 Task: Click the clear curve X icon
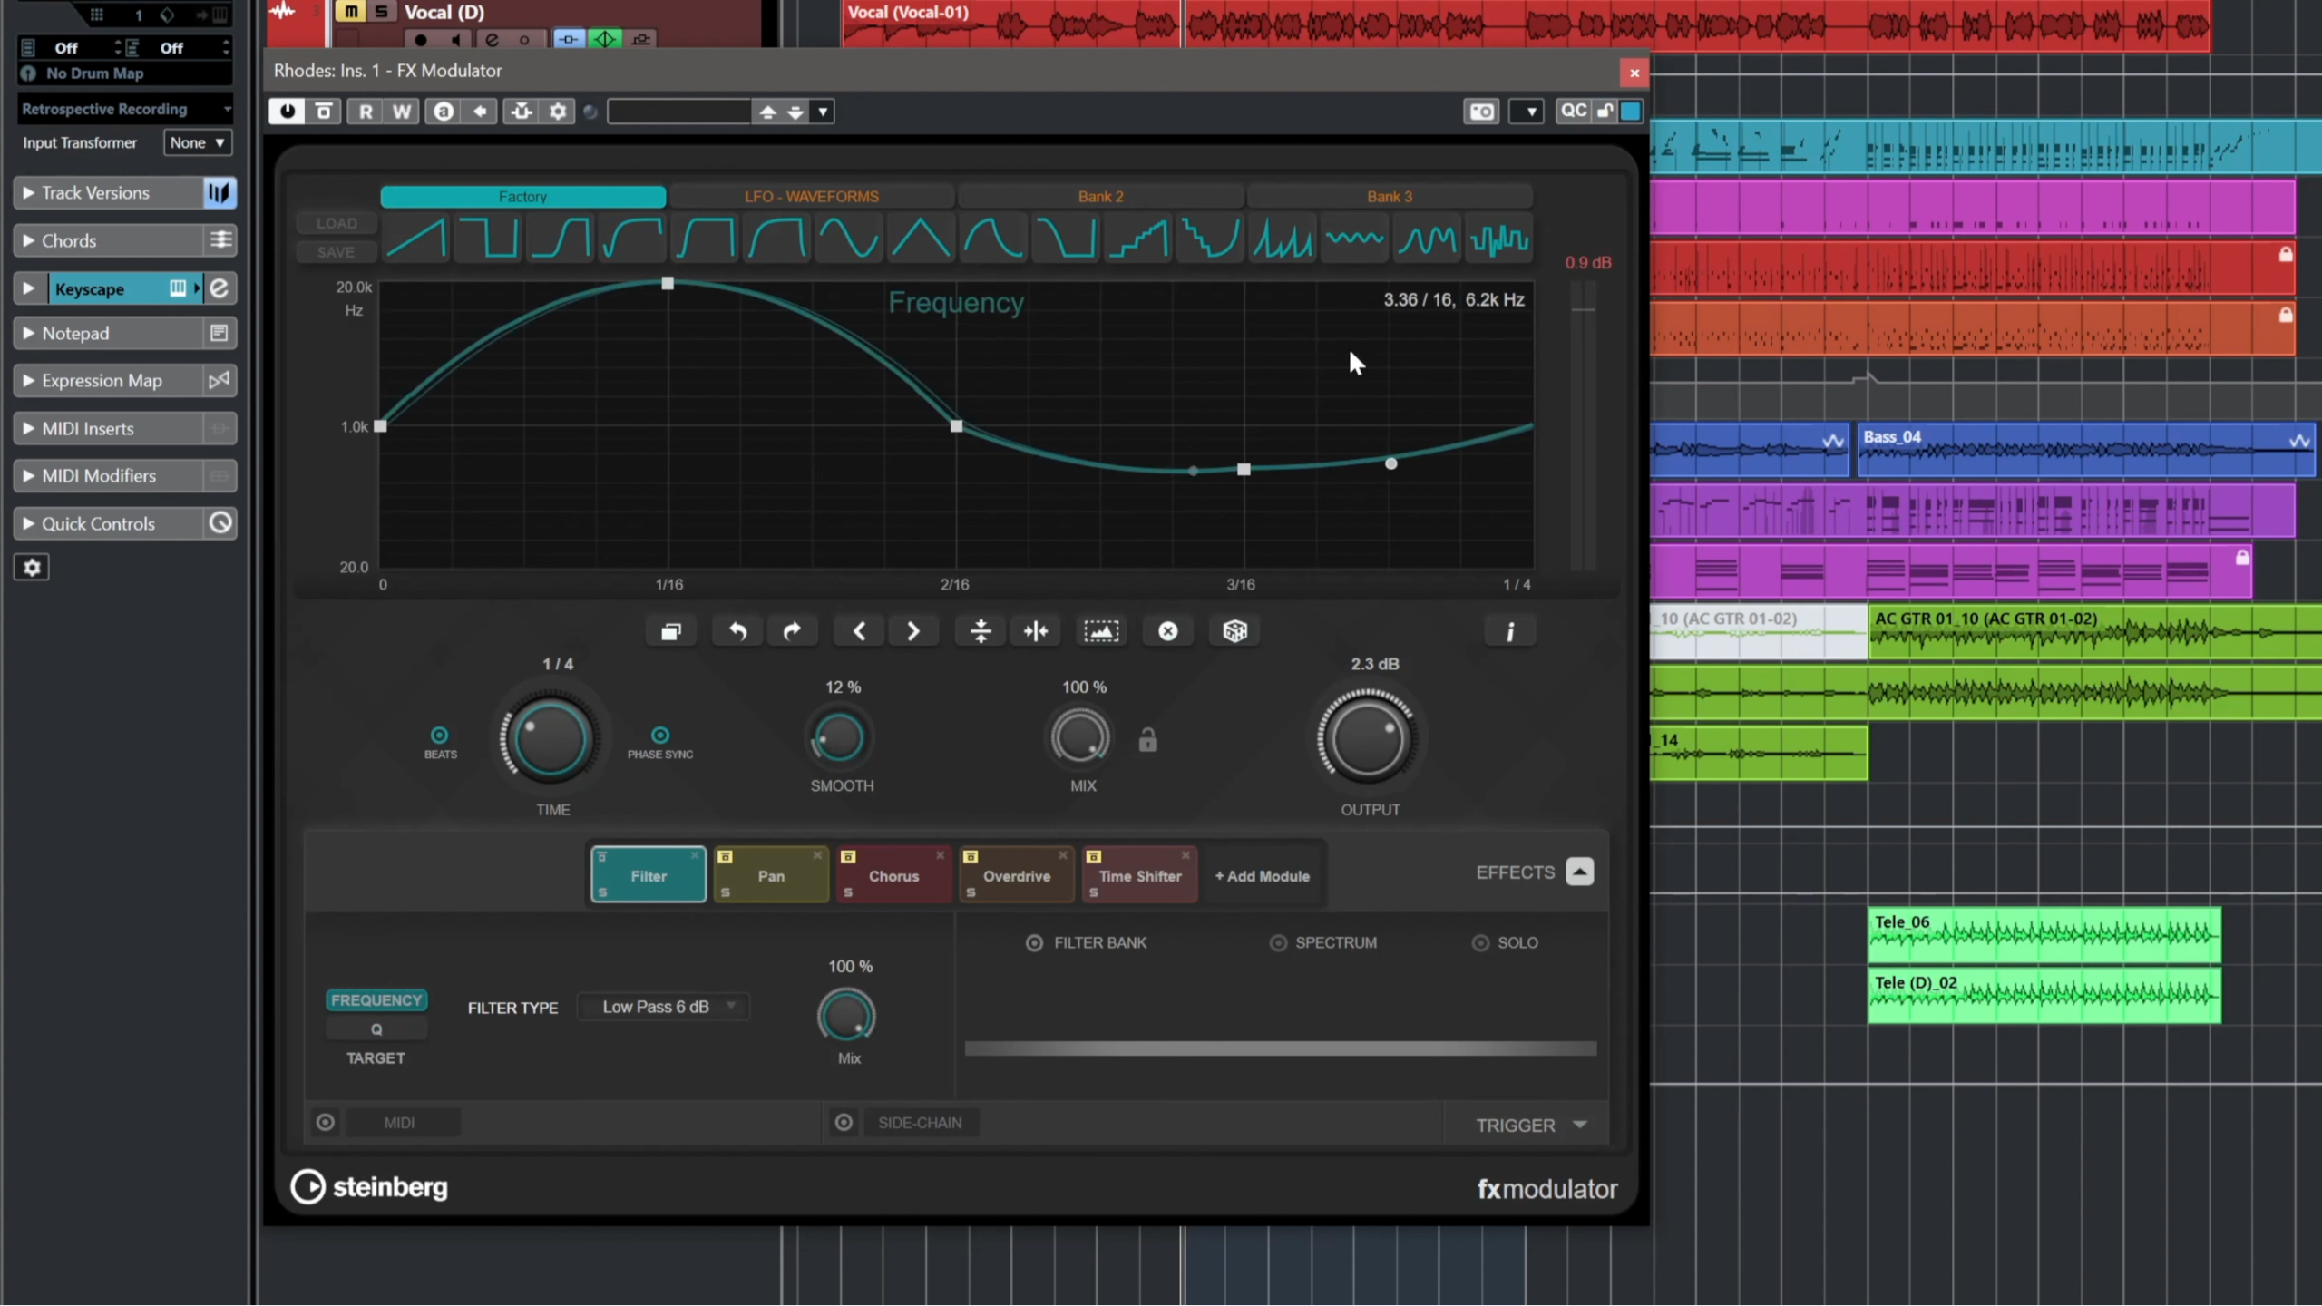pos(1167,631)
